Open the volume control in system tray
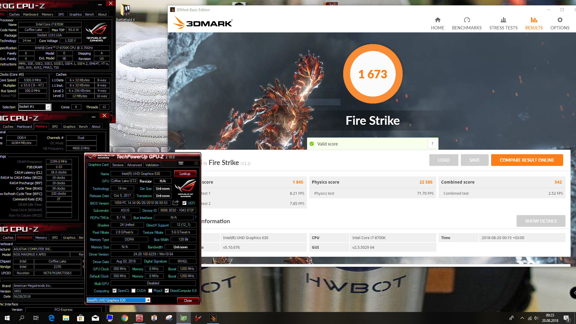Viewport: 576px width, 324px height. [536, 318]
